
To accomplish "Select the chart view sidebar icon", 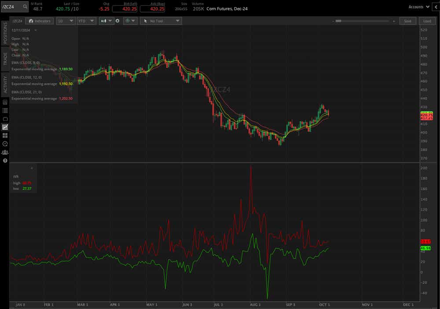I will pos(5,127).
